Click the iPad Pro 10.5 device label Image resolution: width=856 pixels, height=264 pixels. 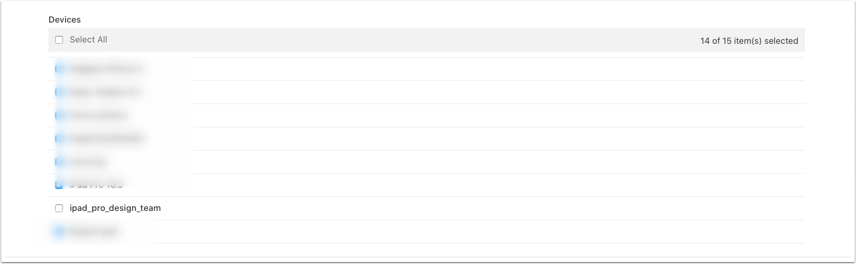click(x=96, y=185)
